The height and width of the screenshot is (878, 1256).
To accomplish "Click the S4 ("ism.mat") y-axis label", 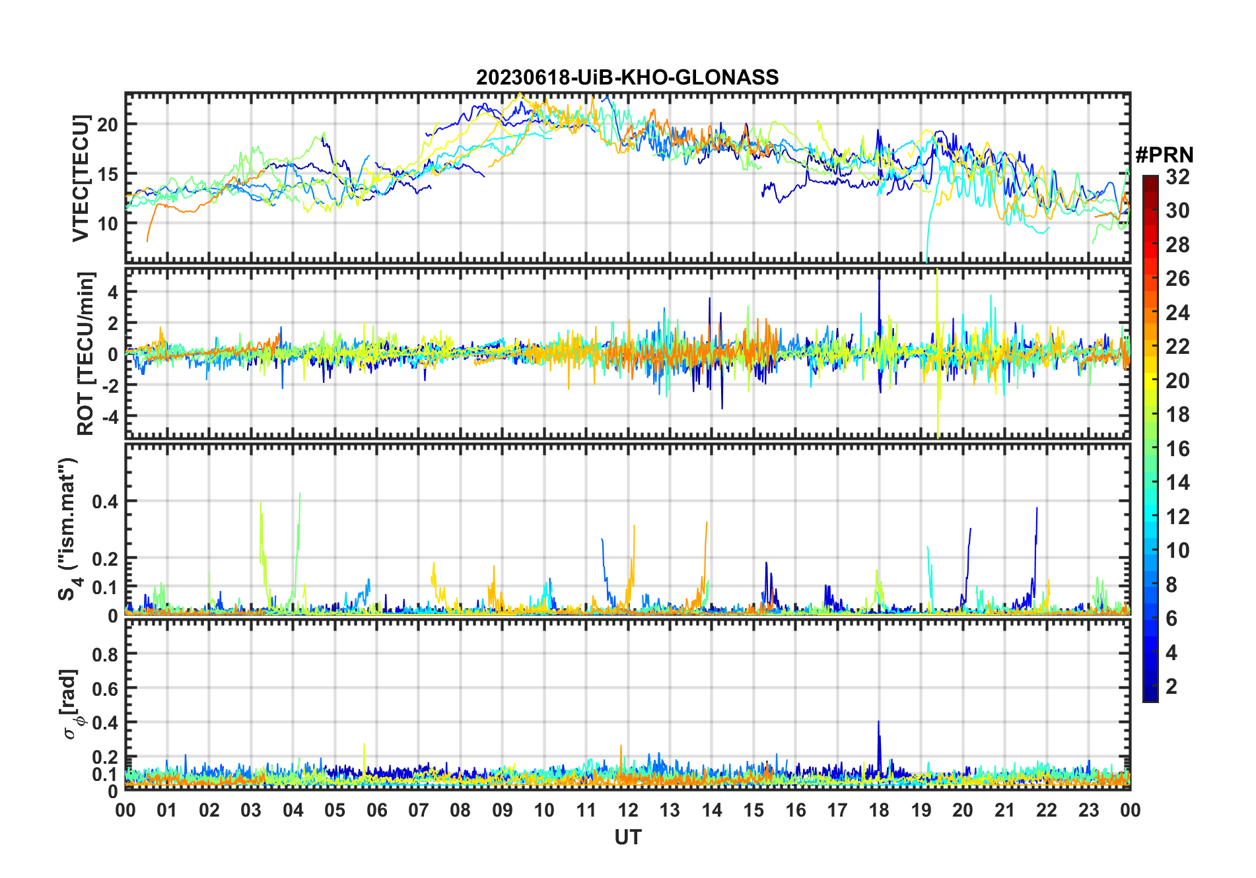I will tap(69, 529).
